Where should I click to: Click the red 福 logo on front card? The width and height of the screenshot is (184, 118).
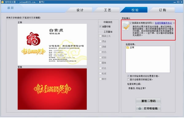pyautogui.click(x=33, y=39)
